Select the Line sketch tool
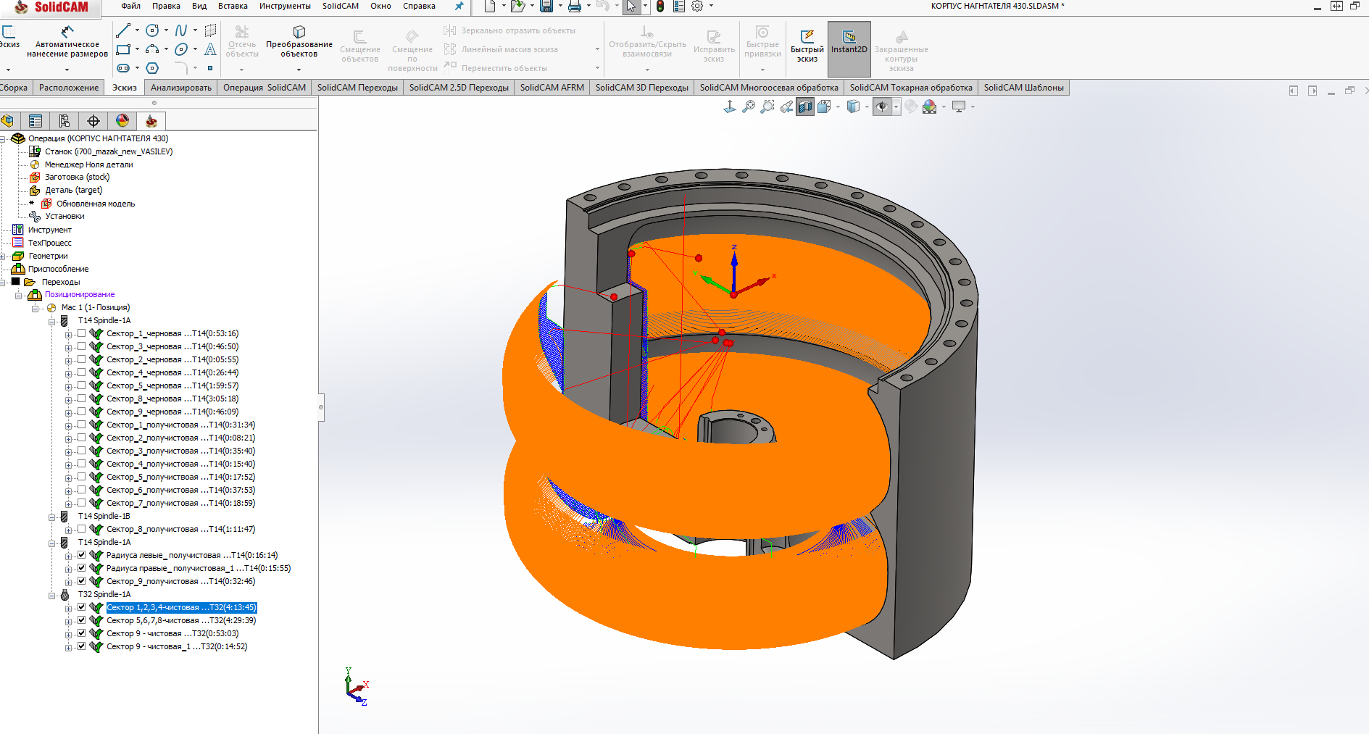The height and width of the screenshot is (734, 1369). tap(123, 30)
